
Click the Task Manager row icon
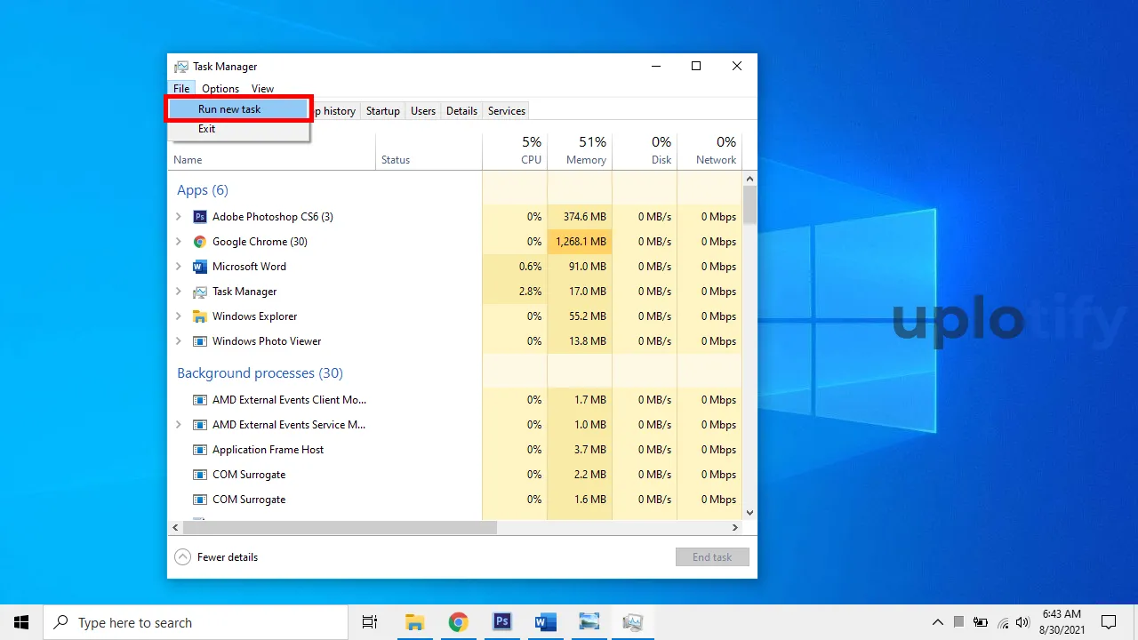pos(200,292)
